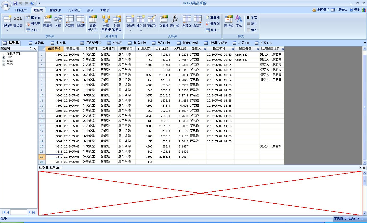Expand the 2013 tree node
This screenshot has height=223, width=367.
tap(4, 65)
